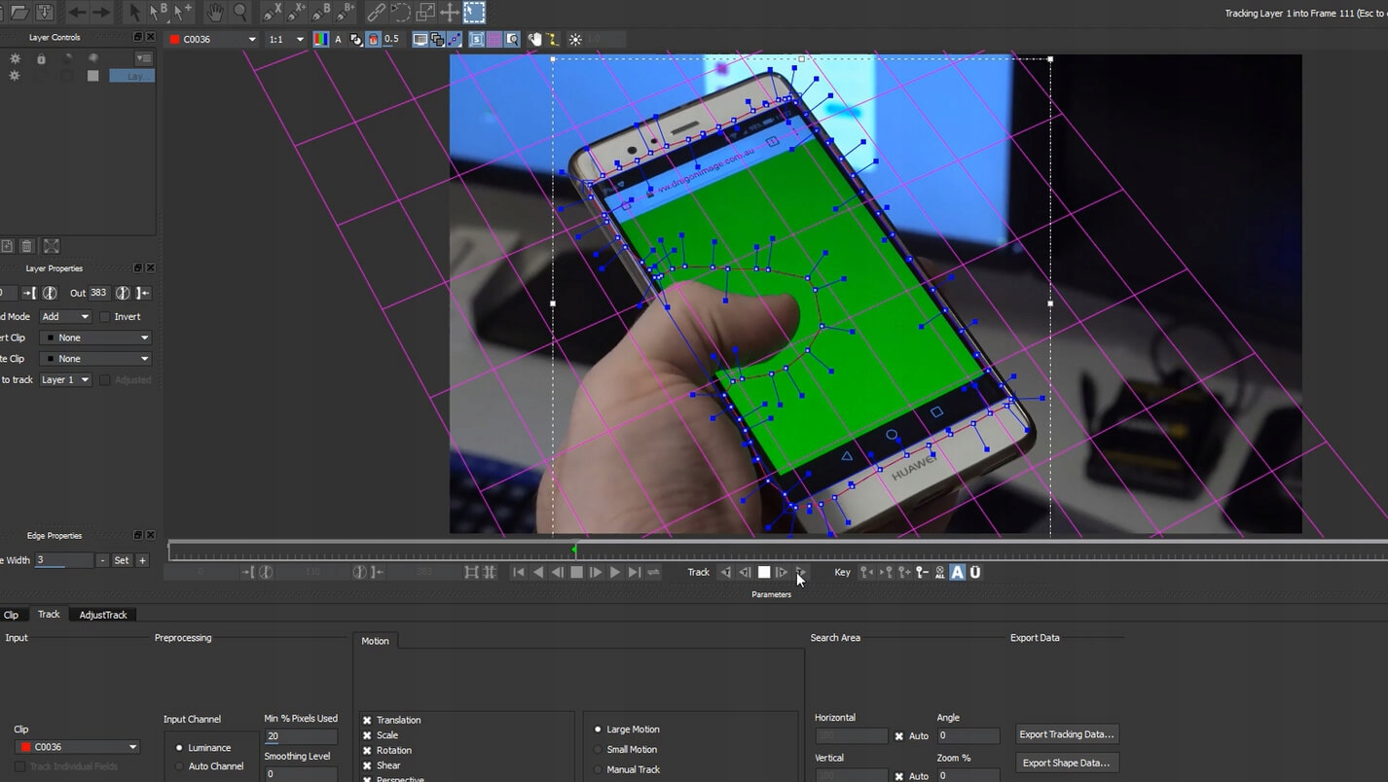Open the Blend Mode Add dropdown
This screenshot has height=782, width=1388.
pos(65,317)
